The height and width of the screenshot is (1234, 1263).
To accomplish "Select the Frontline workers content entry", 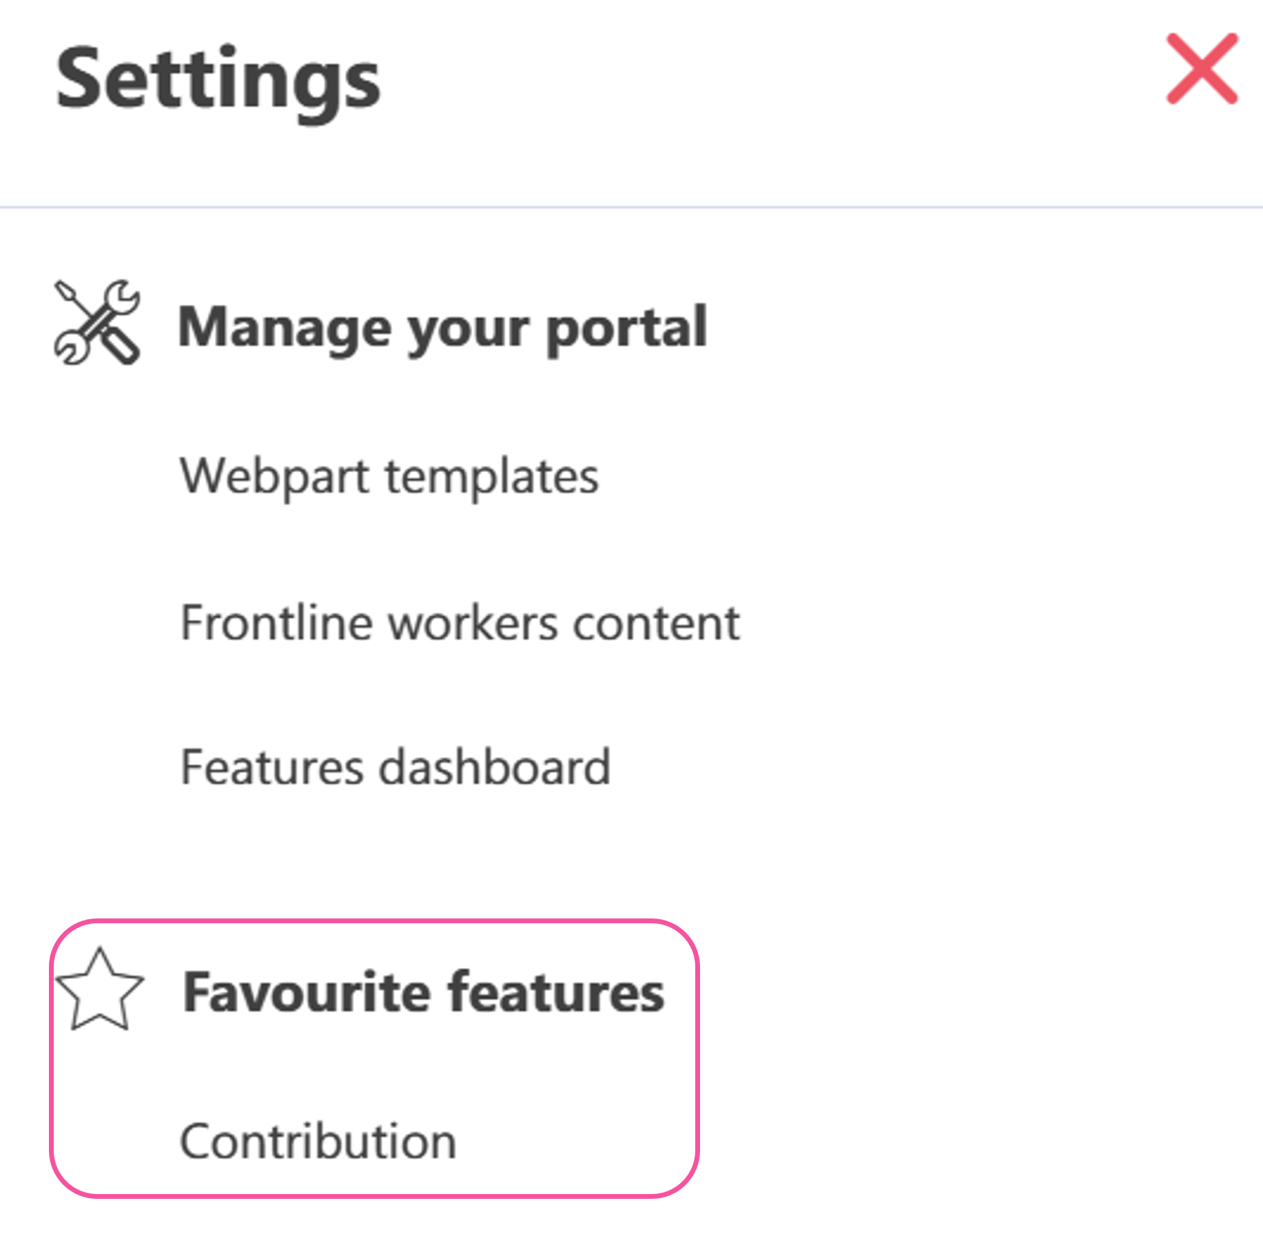I will pyautogui.click(x=460, y=622).
